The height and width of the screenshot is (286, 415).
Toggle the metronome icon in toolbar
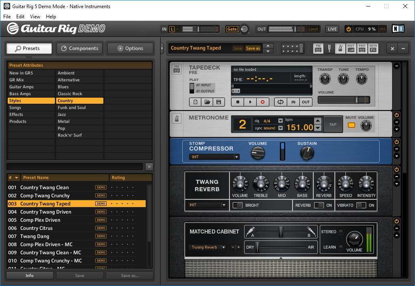340,48
